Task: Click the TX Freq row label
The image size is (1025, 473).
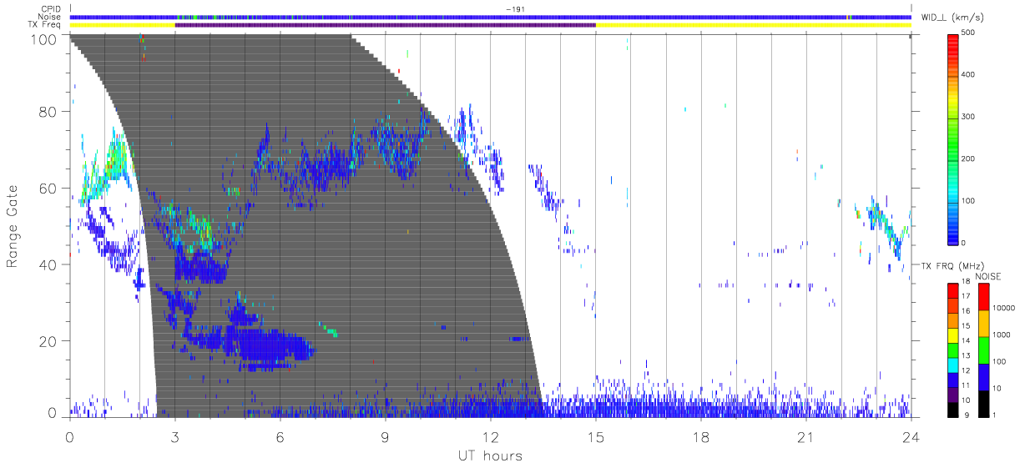Action: pyautogui.click(x=45, y=24)
